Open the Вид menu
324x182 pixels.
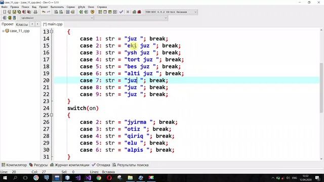pyautogui.click(x=34, y=7)
